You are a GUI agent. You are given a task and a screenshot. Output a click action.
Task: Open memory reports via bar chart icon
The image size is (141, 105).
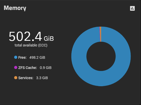click(132, 8)
